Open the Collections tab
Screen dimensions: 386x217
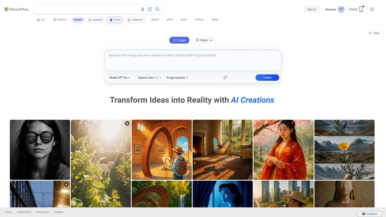pyautogui.click(x=135, y=20)
